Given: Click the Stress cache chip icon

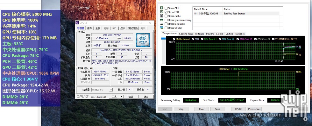Looking at the screenshot, I should [162, 16].
